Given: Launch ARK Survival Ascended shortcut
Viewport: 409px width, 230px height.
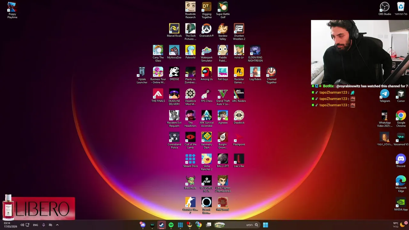Looking at the screenshot, I should click(207, 119).
